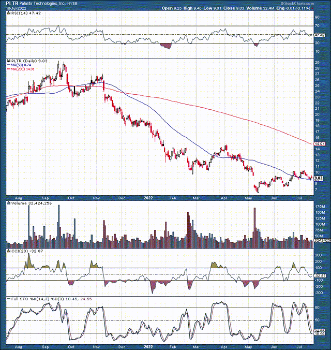Click the MA(50) 8.74 legend entry

(19, 65)
